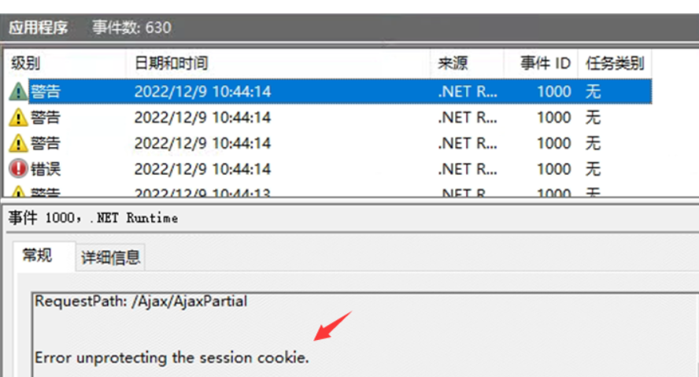Image resolution: width=699 pixels, height=377 pixels.
Task: Click the '事件 1000, .NET Runtime' details header
Action: tap(93, 218)
